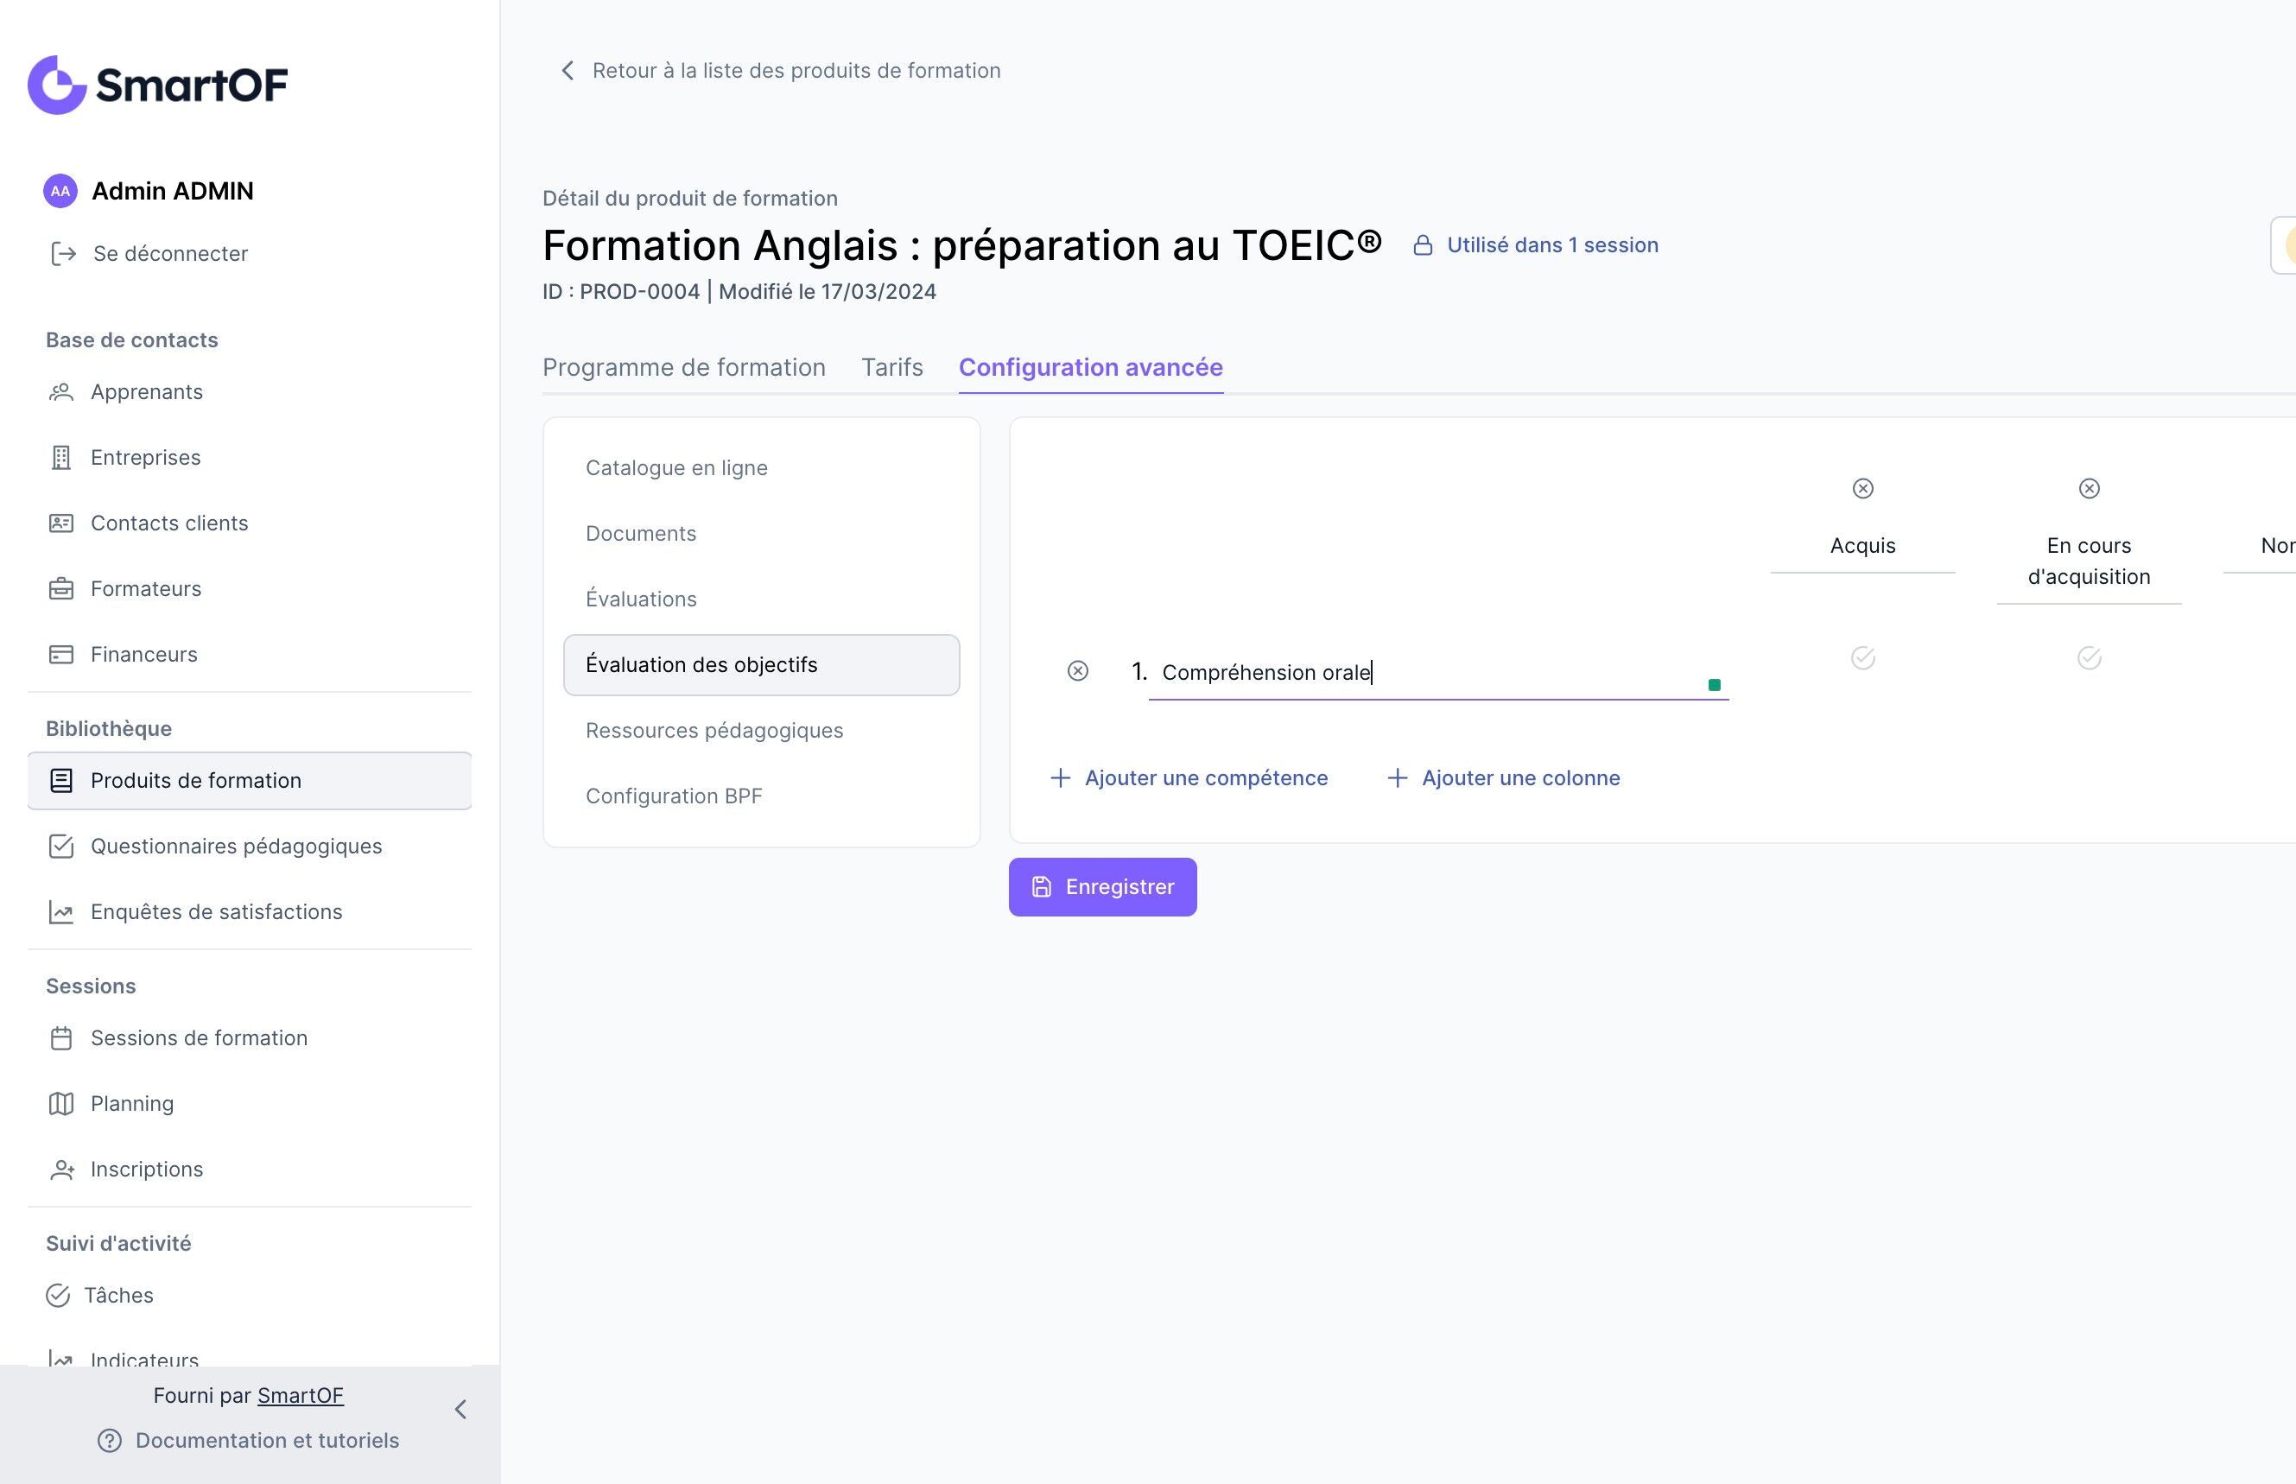Open Ressources pédagogiques in the configuration menu
2296x1484 pixels.
714,731
